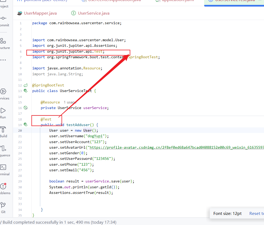The image size is (264, 225).
Task: Open the Git tool window
Action: [3, 205]
